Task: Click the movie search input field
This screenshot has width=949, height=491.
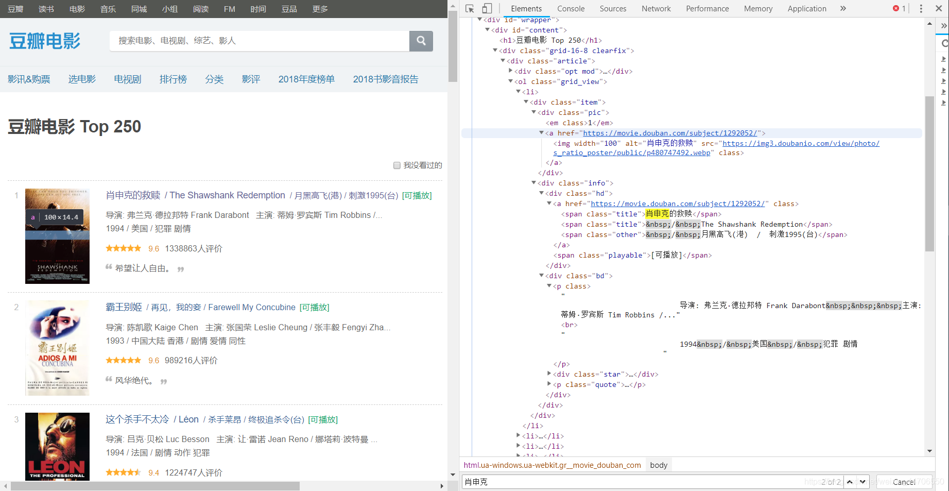Action: pyautogui.click(x=260, y=41)
